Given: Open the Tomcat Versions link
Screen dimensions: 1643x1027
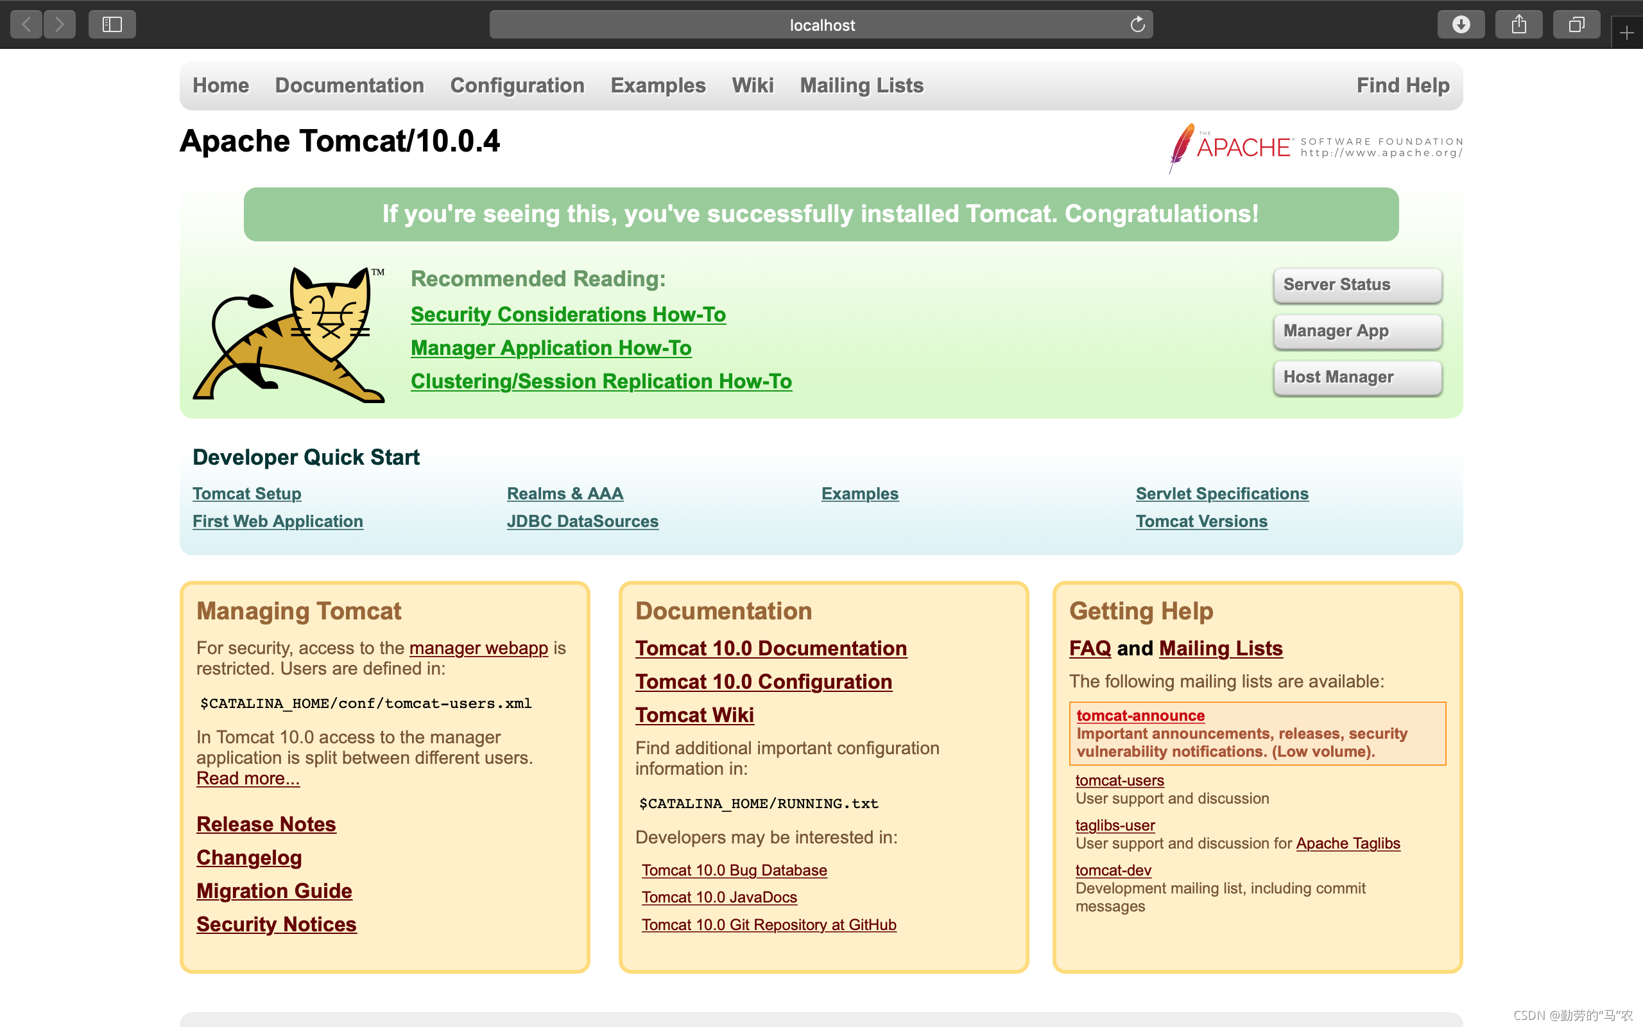Looking at the screenshot, I should point(1201,522).
